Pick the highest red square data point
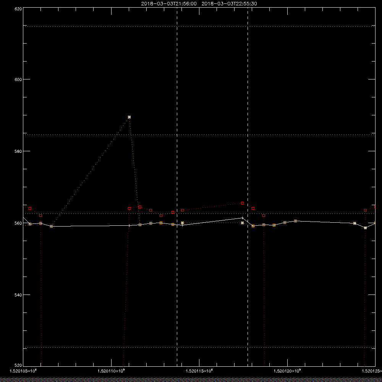Screen dimensions: 382x382 tap(243, 203)
